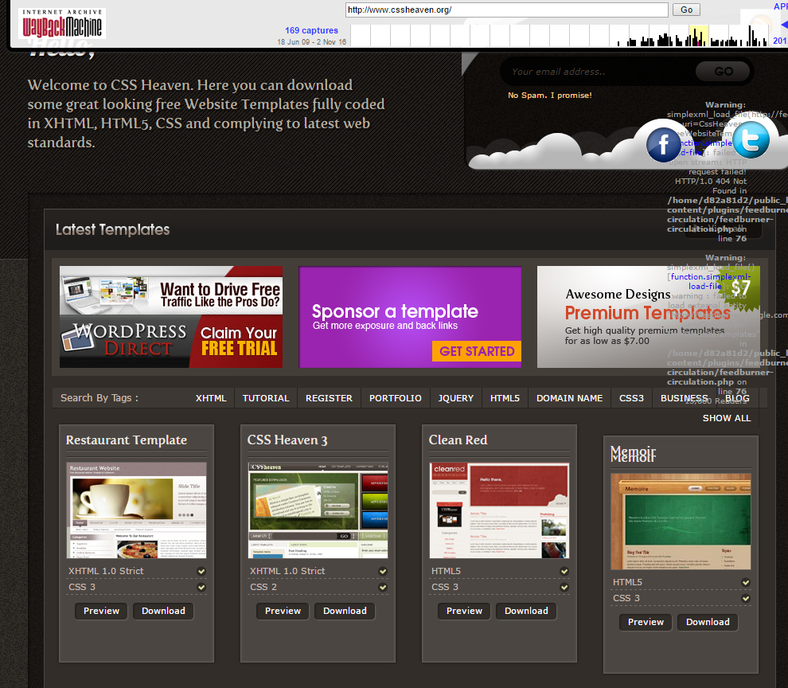Screen dimensions: 788x688
Task: Open the CSS Heaven 3 title link
Action: pos(287,440)
